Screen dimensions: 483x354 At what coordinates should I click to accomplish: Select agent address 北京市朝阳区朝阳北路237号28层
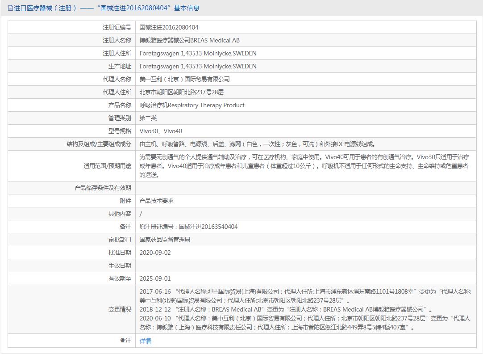click(x=181, y=92)
